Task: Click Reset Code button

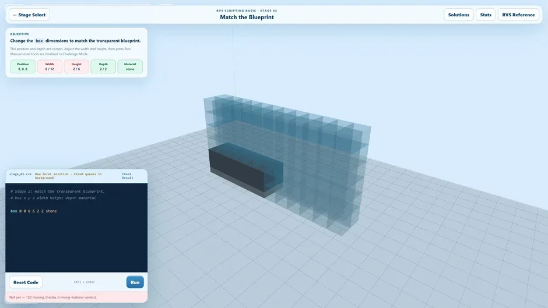Action: point(26,282)
